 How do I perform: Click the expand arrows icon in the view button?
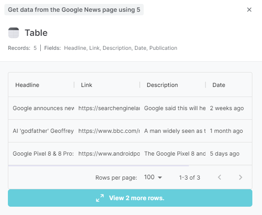(x=100, y=198)
